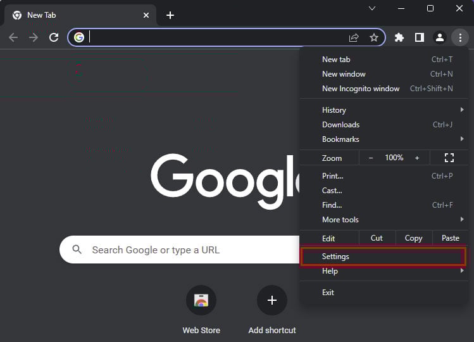Open a new tab with plus button

170,15
